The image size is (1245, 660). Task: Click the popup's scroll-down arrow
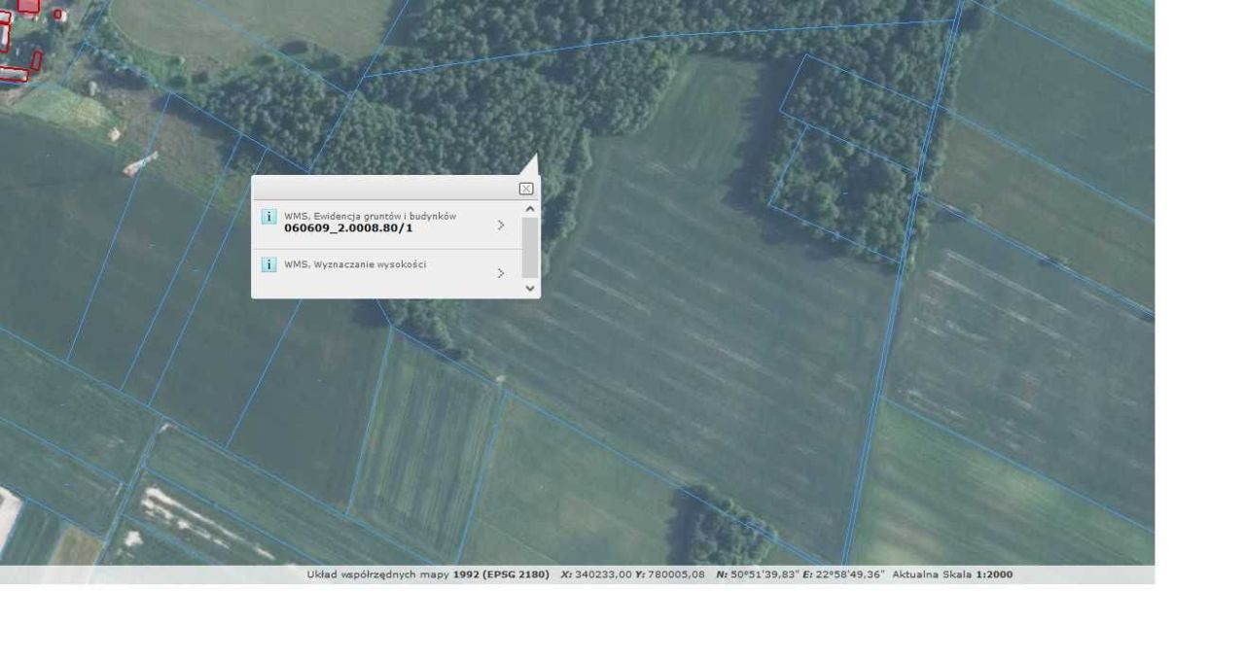click(x=530, y=288)
